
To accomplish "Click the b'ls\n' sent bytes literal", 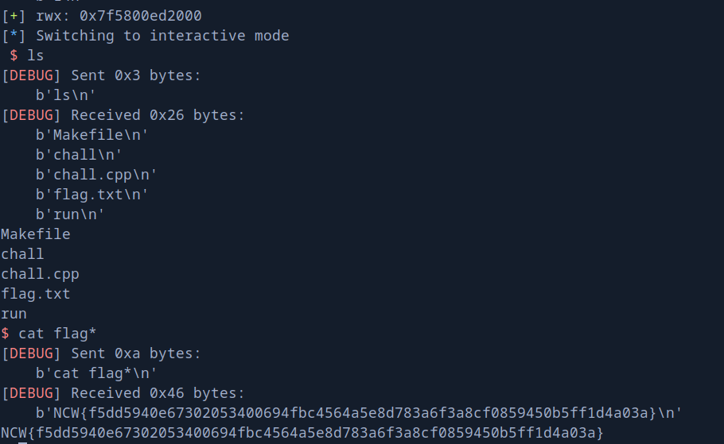I will [65, 95].
